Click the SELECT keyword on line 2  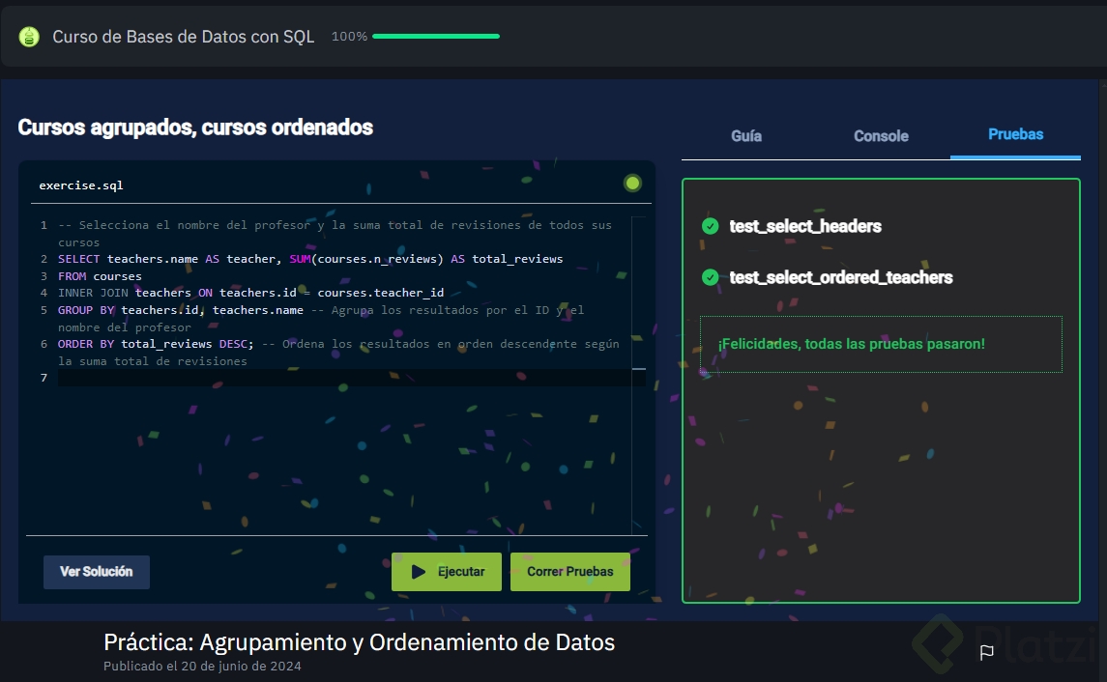pyautogui.click(x=79, y=259)
